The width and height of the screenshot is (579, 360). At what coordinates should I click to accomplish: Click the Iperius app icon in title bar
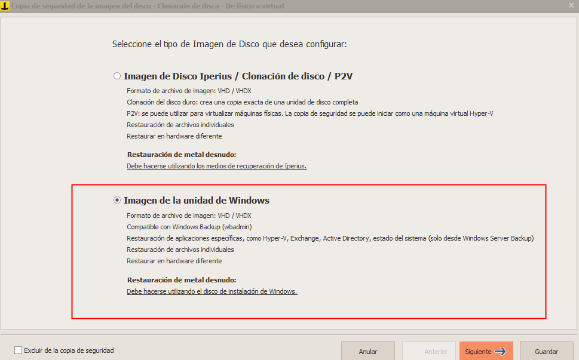[5, 6]
